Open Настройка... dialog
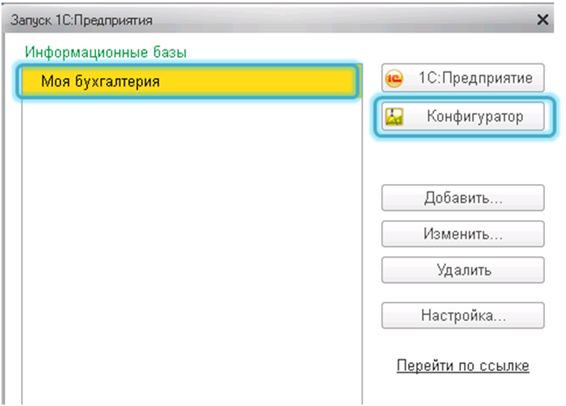The height and width of the screenshot is (406, 566). click(x=463, y=316)
